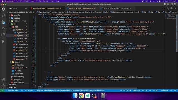Open Spotlight search in macOS menu bar
Viewport: 178px width, 100px height.
pyautogui.click(x=157, y=1)
